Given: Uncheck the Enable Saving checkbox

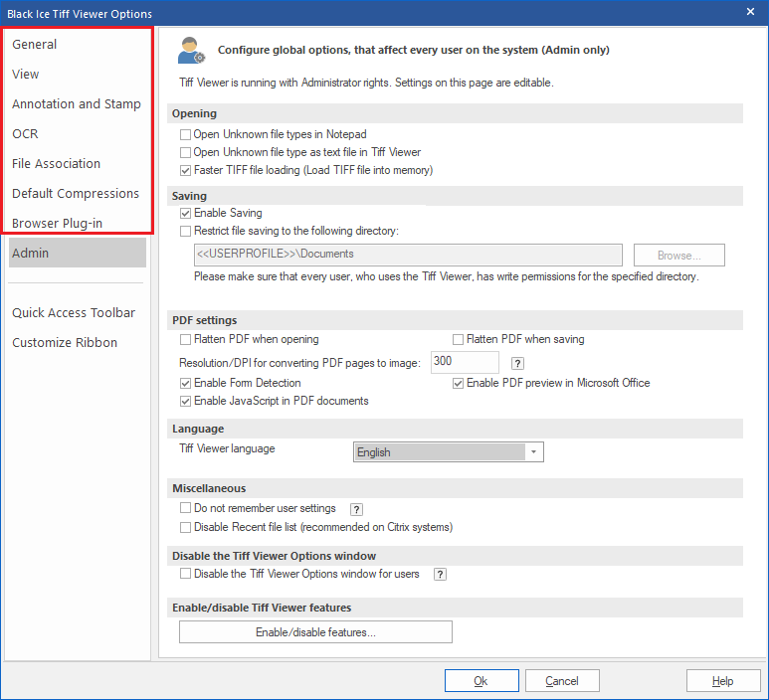Looking at the screenshot, I should (185, 213).
